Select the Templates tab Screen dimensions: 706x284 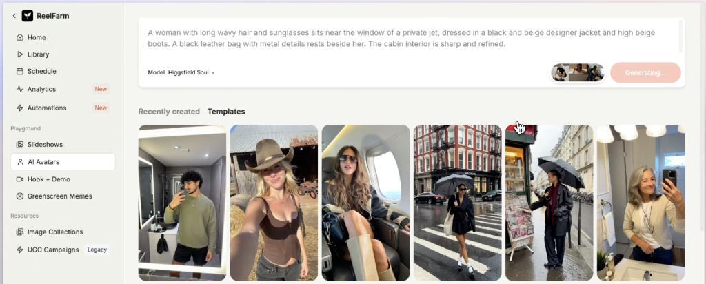226,112
